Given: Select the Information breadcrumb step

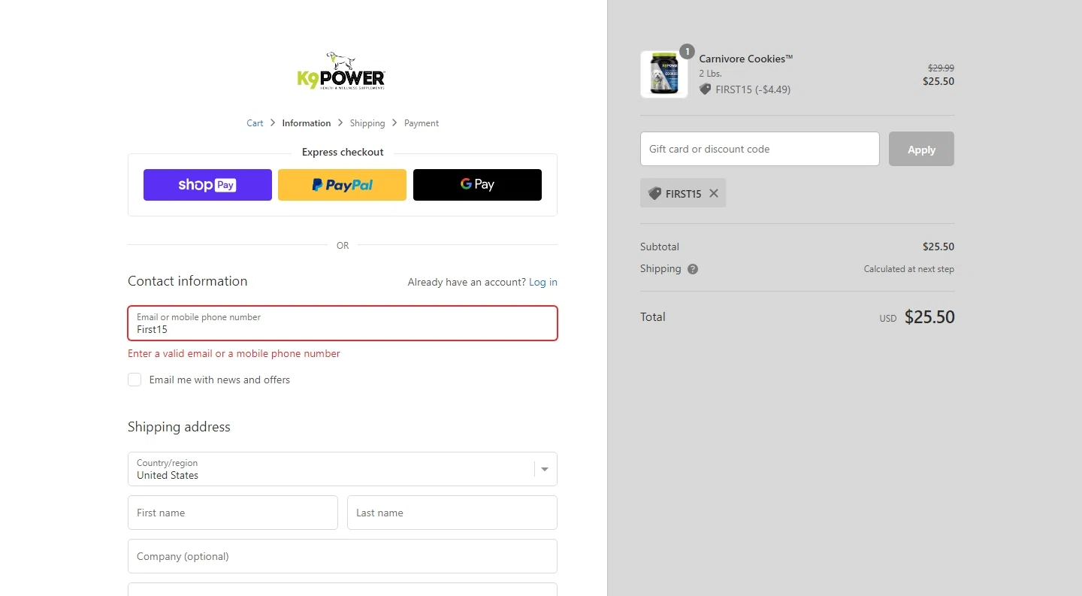Looking at the screenshot, I should 307,123.
